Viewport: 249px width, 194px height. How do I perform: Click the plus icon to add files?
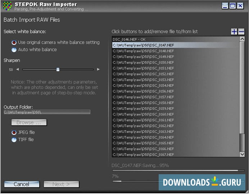click(x=234, y=32)
